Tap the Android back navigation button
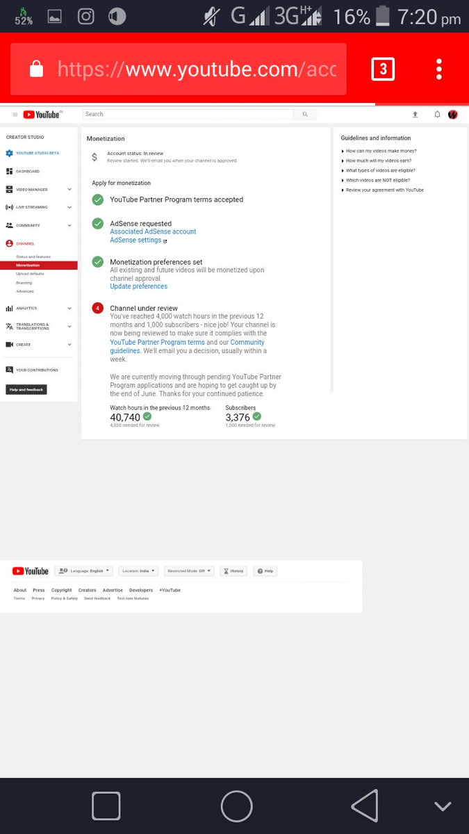 (365, 807)
